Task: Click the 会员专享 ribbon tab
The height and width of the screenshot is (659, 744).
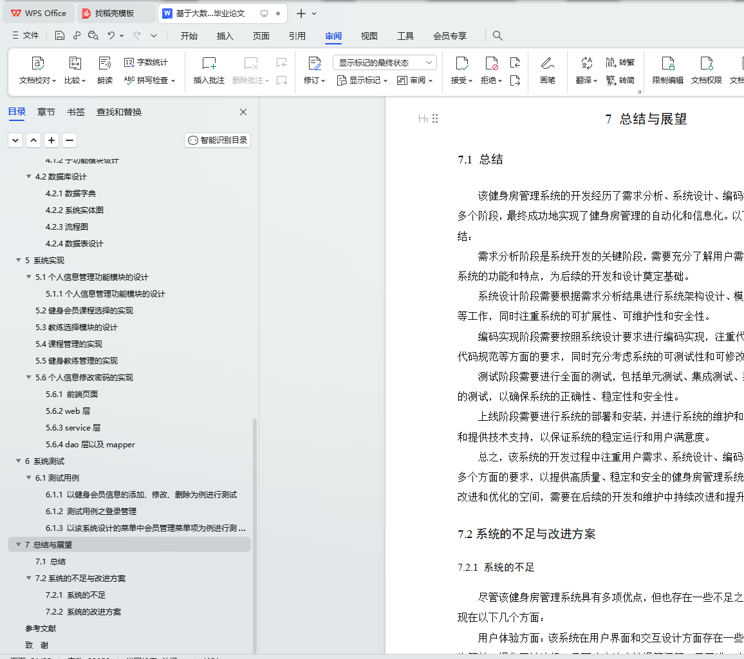Action: point(449,35)
